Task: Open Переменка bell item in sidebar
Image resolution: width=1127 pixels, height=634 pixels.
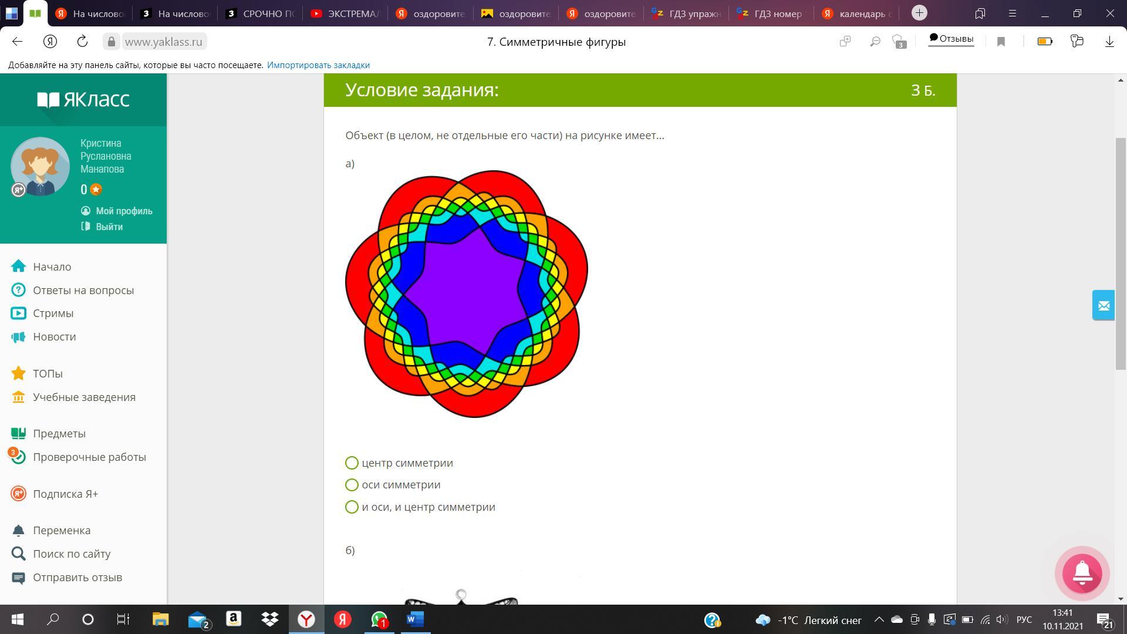Action: 62,530
